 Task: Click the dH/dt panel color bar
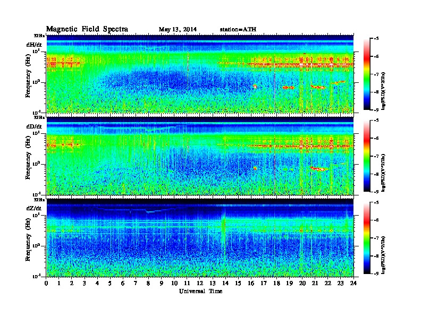point(366,74)
